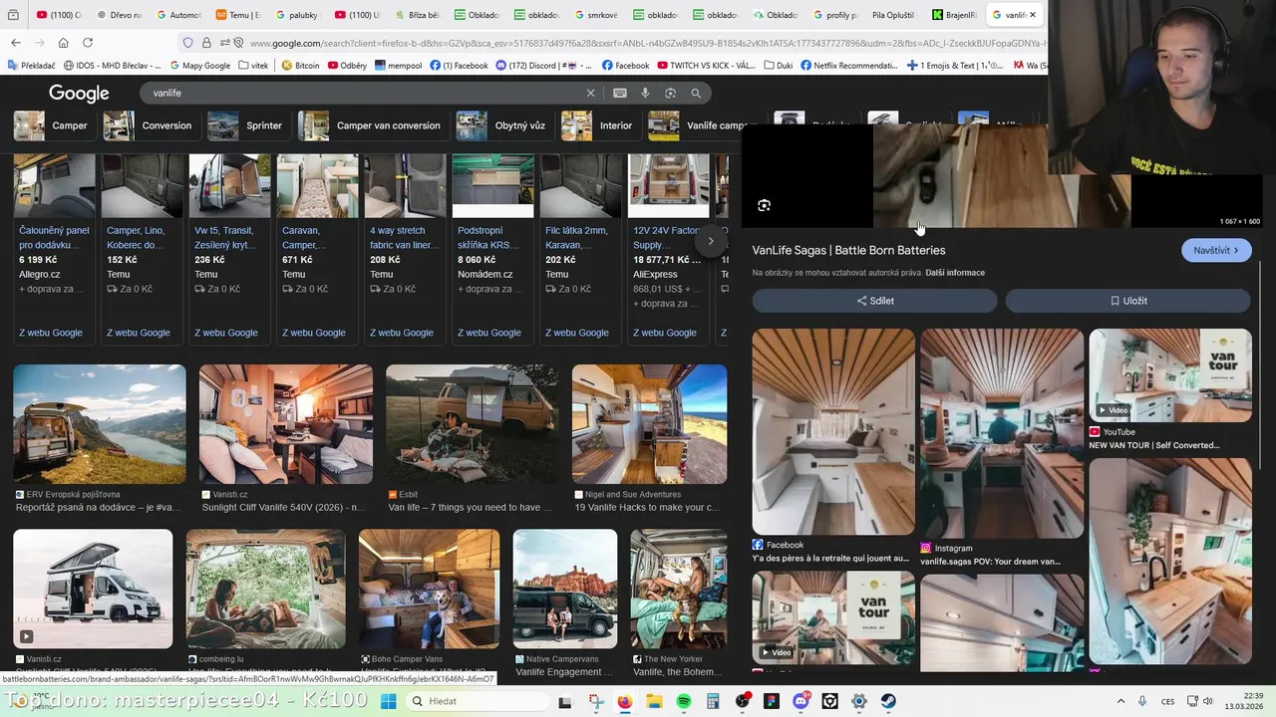Click the Uložit save button
This screenshot has height=717, width=1276.
[x=1127, y=301]
